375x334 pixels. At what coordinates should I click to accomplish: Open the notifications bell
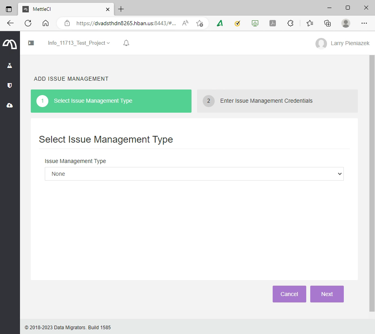point(126,43)
